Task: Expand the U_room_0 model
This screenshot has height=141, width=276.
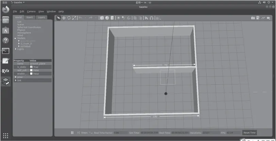Action: tap(19, 43)
